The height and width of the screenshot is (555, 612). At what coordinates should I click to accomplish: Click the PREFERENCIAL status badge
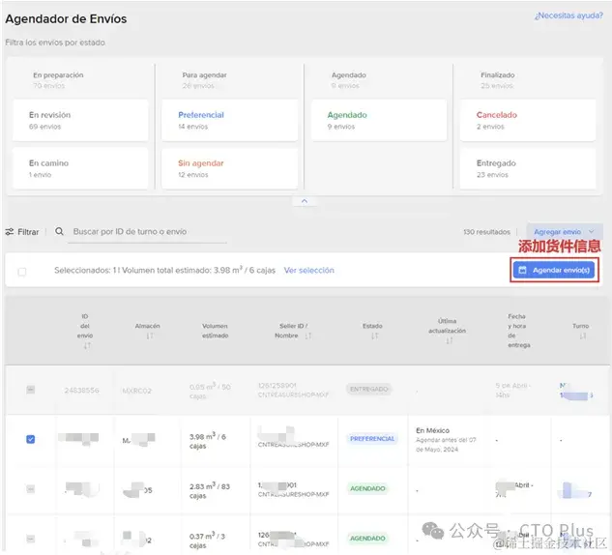click(x=372, y=439)
